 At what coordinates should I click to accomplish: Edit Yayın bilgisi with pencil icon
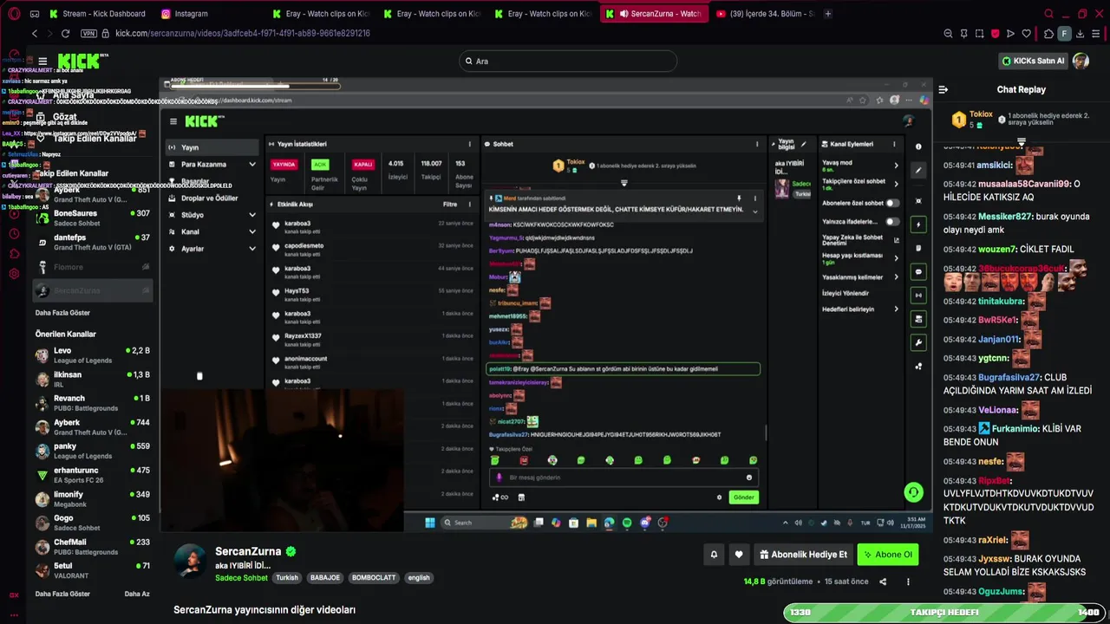pos(804,144)
